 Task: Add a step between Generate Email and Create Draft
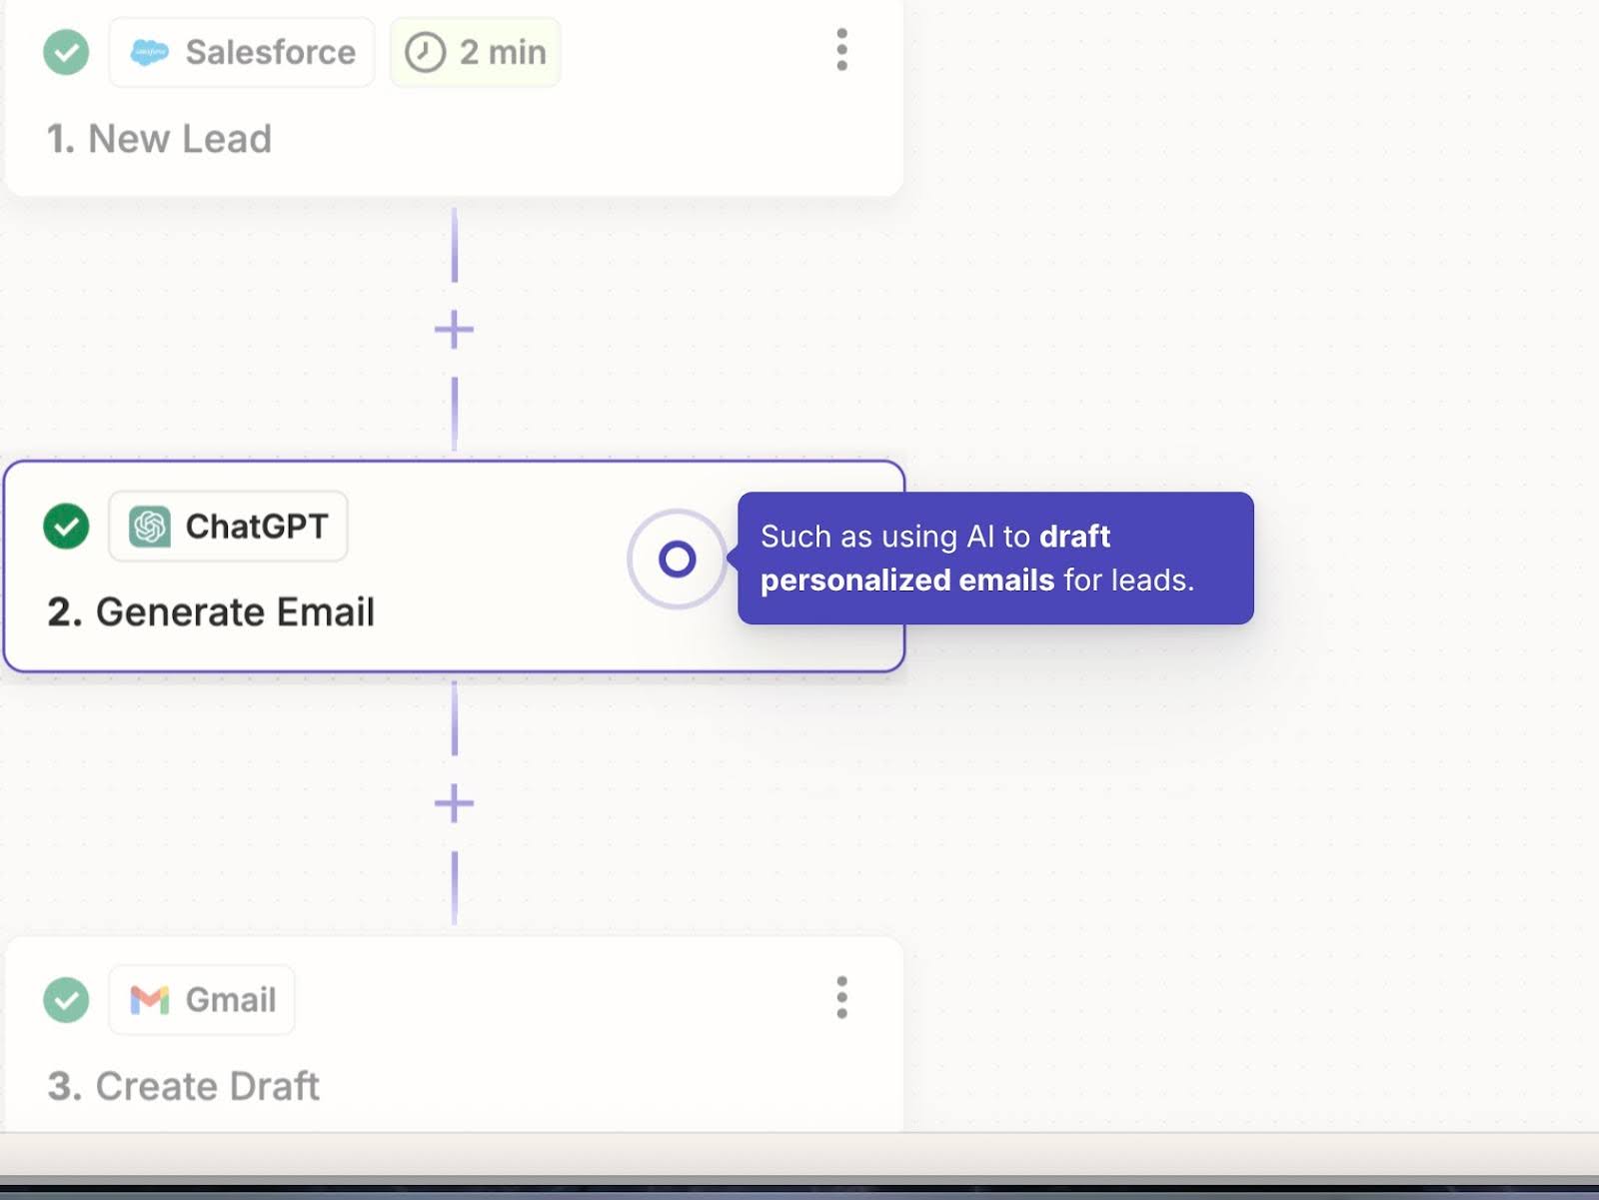point(454,803)
